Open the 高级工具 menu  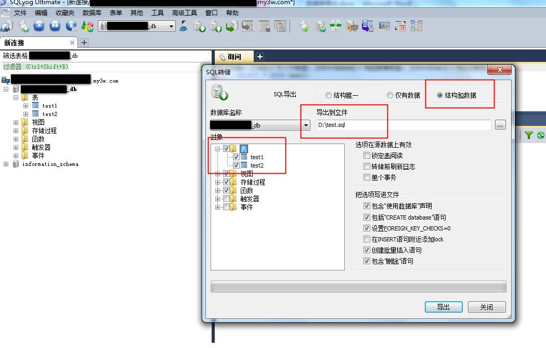pyautogui.click(x=185, y=12)
